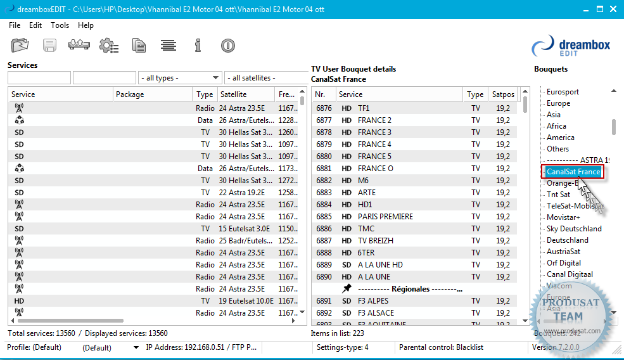Screen dimensions: 624x360
Task: Select the Eurosport bouquet
Action: click(563, 92)
